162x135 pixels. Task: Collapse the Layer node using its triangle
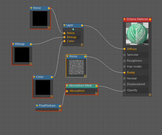point(64,25)
